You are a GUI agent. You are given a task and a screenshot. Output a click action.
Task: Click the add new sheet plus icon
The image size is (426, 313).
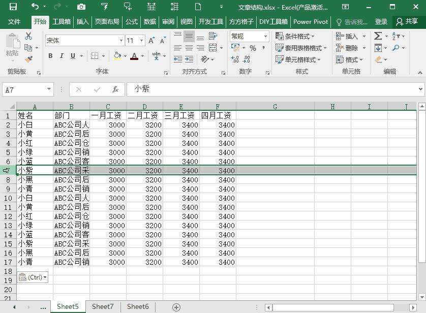pyautogui.click(x=176, y=307)
